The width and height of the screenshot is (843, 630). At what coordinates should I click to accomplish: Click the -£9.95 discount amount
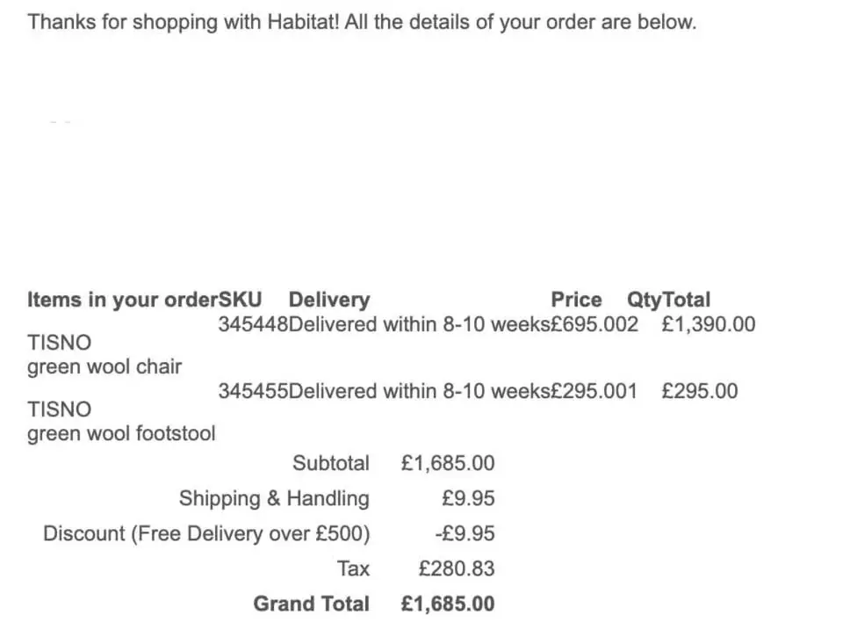coord(465,533)
